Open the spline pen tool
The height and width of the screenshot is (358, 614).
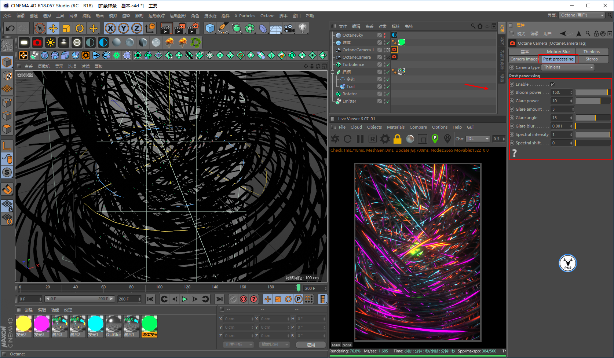[x=223, y=28]
